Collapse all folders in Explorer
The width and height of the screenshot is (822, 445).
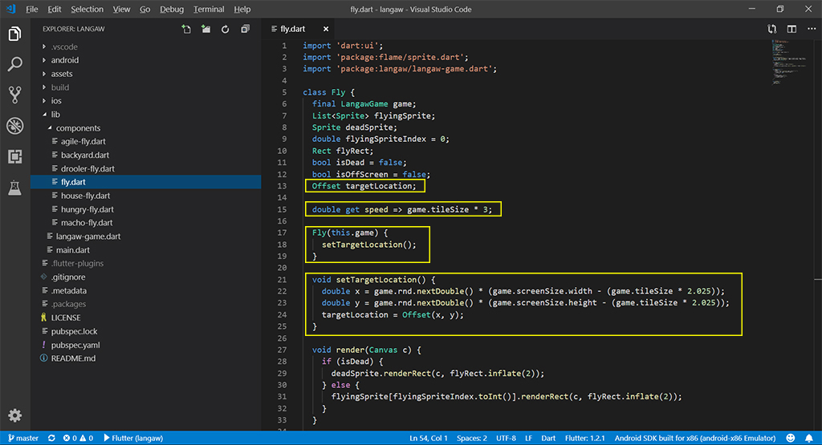click(x=244, y=30)
